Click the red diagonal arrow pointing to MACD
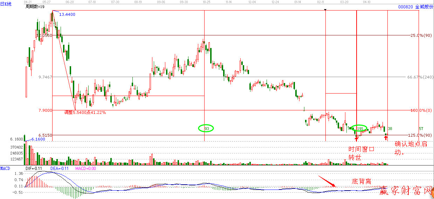 tap(327, 181)
